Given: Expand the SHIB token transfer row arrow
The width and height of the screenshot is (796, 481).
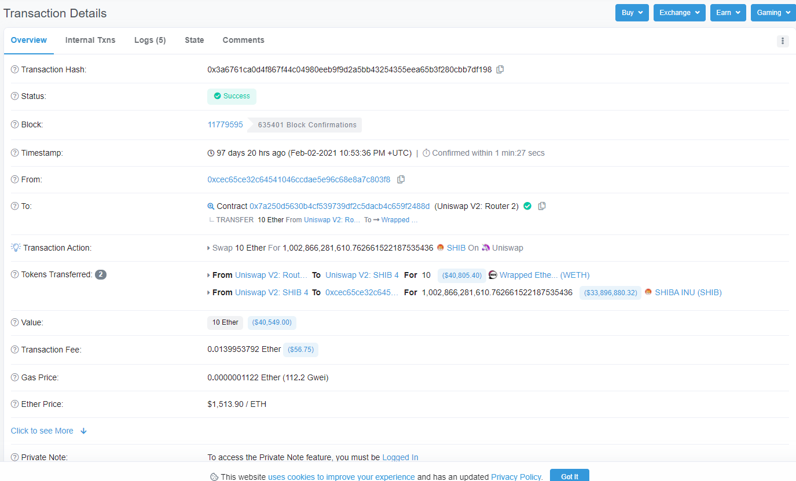Looking at the screenshot, I should pos(209,292).
